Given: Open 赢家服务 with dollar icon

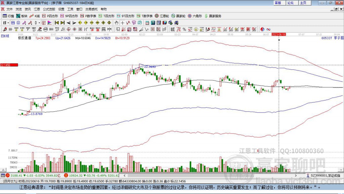Looking at the screenshot, I should point(213,16).
